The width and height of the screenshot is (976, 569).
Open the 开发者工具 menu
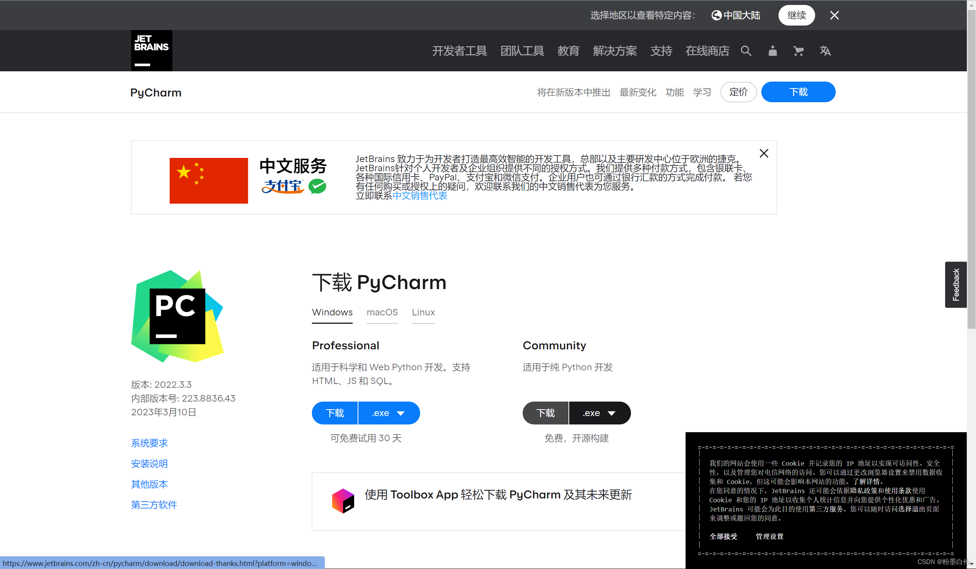[x=459, y=51]
